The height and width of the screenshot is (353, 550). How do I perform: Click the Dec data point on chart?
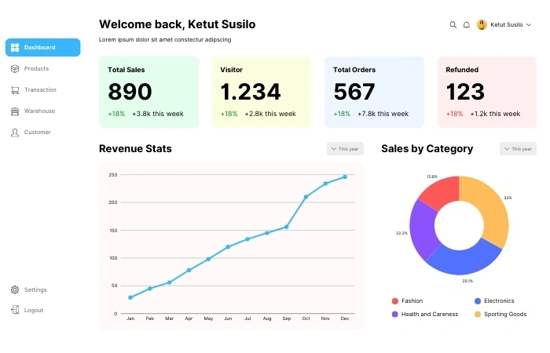(x=344, y=176)
